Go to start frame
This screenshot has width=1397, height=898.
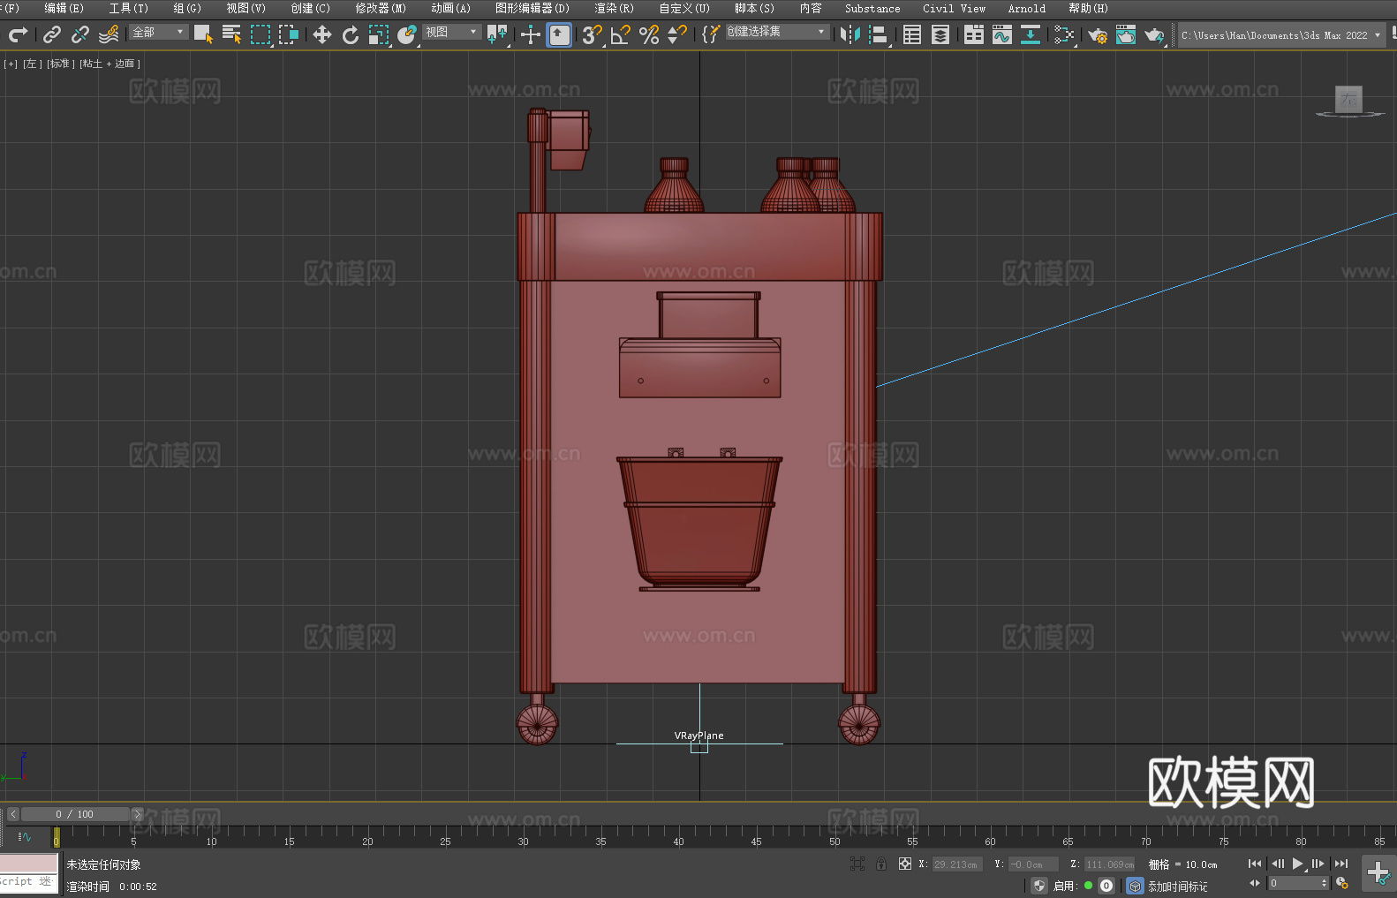tap(1255, 864)
